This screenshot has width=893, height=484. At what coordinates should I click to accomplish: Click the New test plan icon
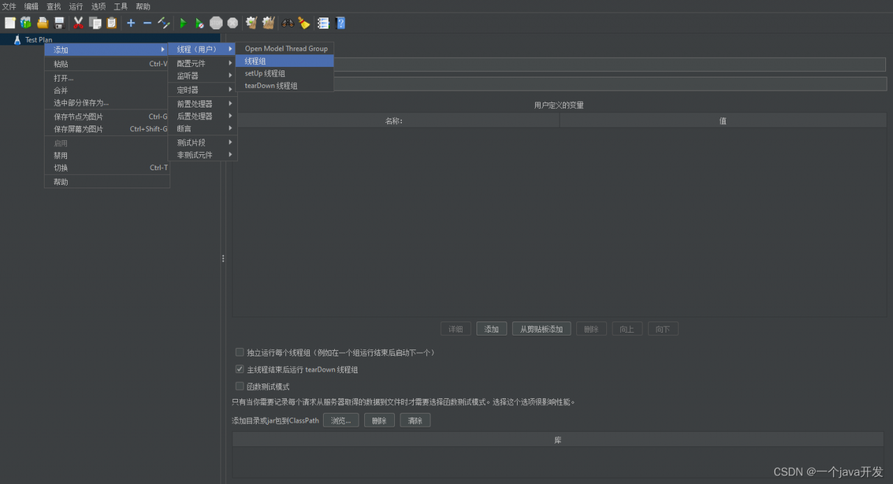click(10, 23)
